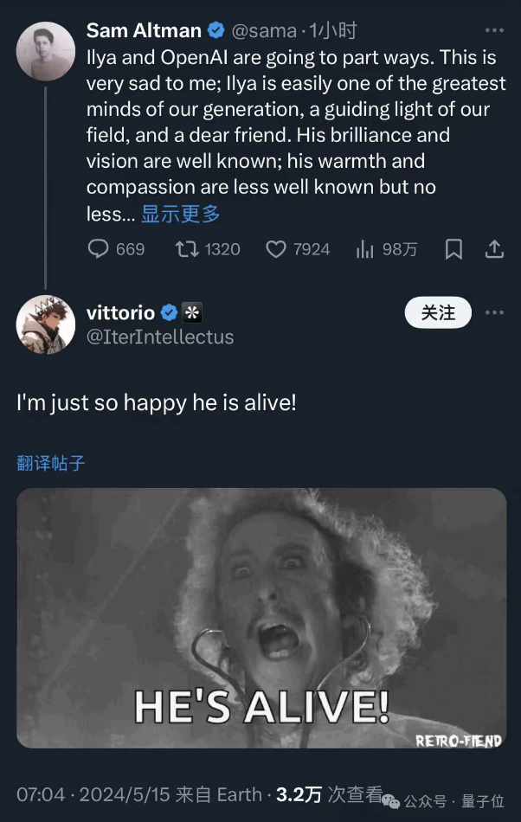The width and height of the screenshot is (521, 822).
Task: Open three-dot menu on vittorio's post
Action: click(x=494, y=312)
